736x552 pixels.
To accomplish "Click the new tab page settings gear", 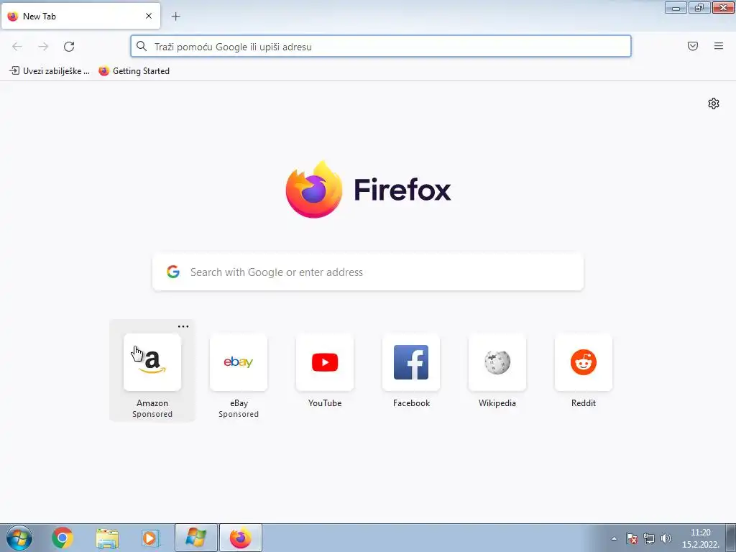I will click(714, 103).
